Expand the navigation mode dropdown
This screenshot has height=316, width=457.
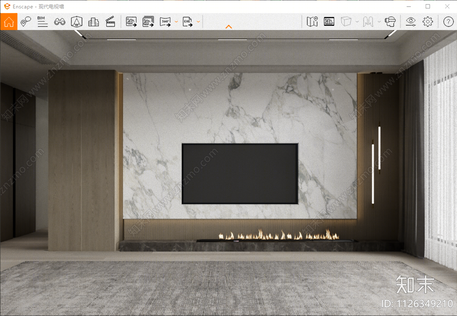[379, 22]
